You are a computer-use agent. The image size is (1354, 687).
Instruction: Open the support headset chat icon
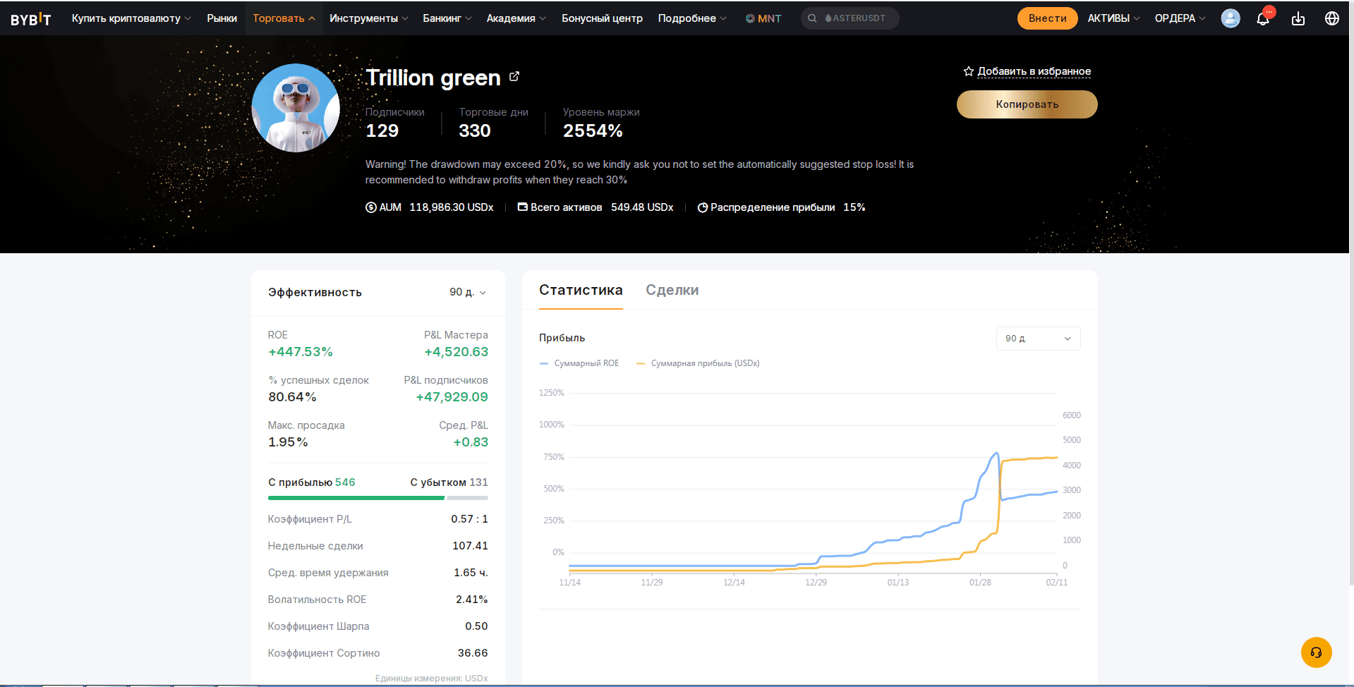1316,652
